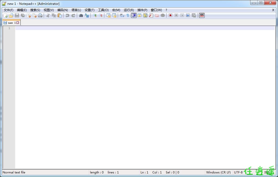This screenshot has height=177, width=278.
Task: Open the 宏(M) menu
Action: (116, 10)
